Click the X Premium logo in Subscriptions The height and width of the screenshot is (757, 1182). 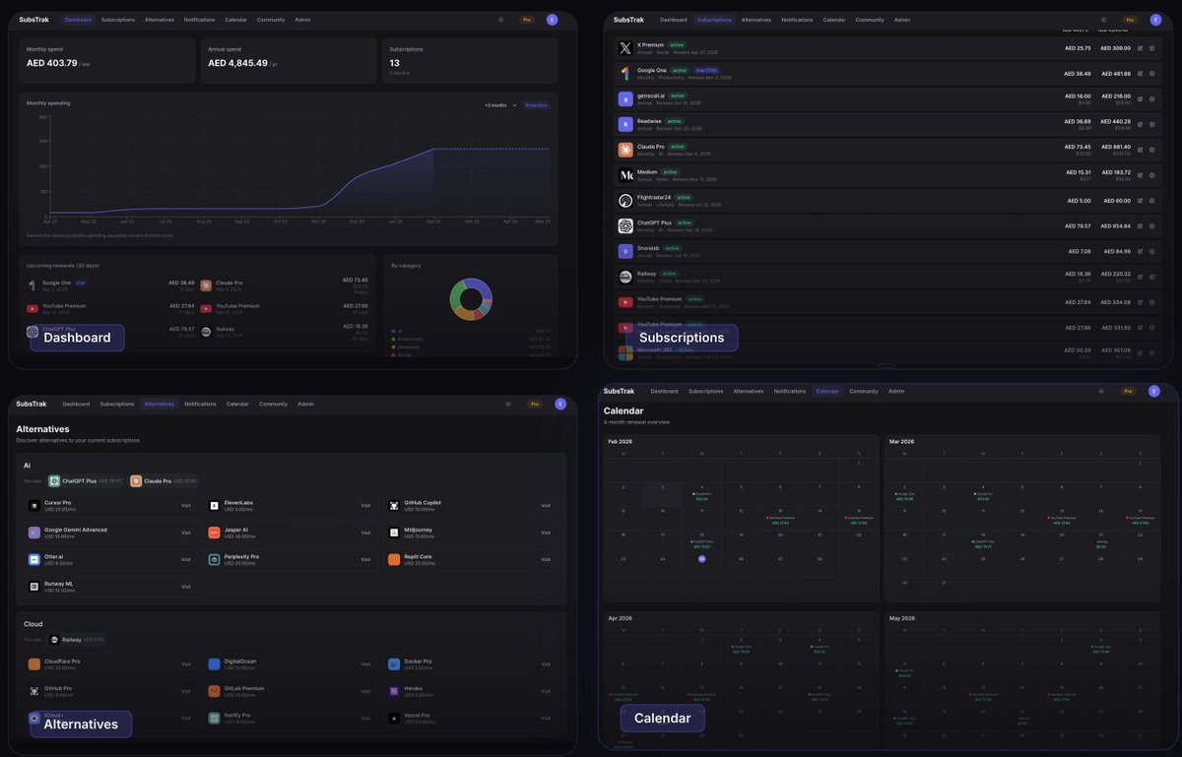624,48
